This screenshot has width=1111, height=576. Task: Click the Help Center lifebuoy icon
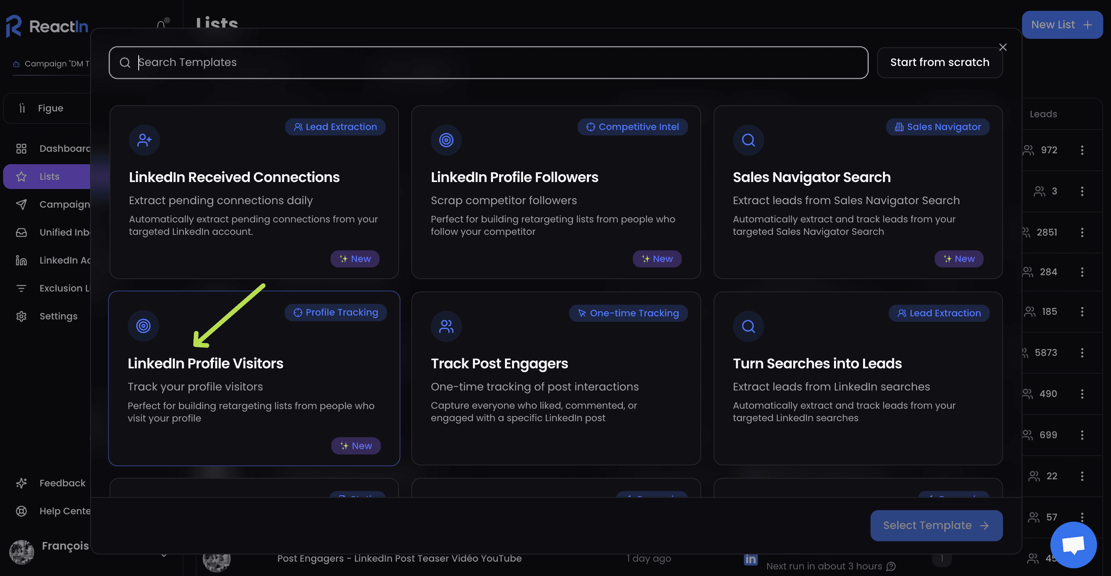click(21, 511)
